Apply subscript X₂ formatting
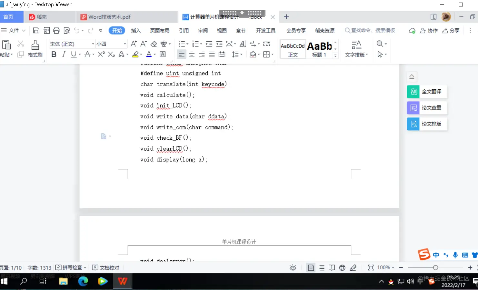 [111, 54]
